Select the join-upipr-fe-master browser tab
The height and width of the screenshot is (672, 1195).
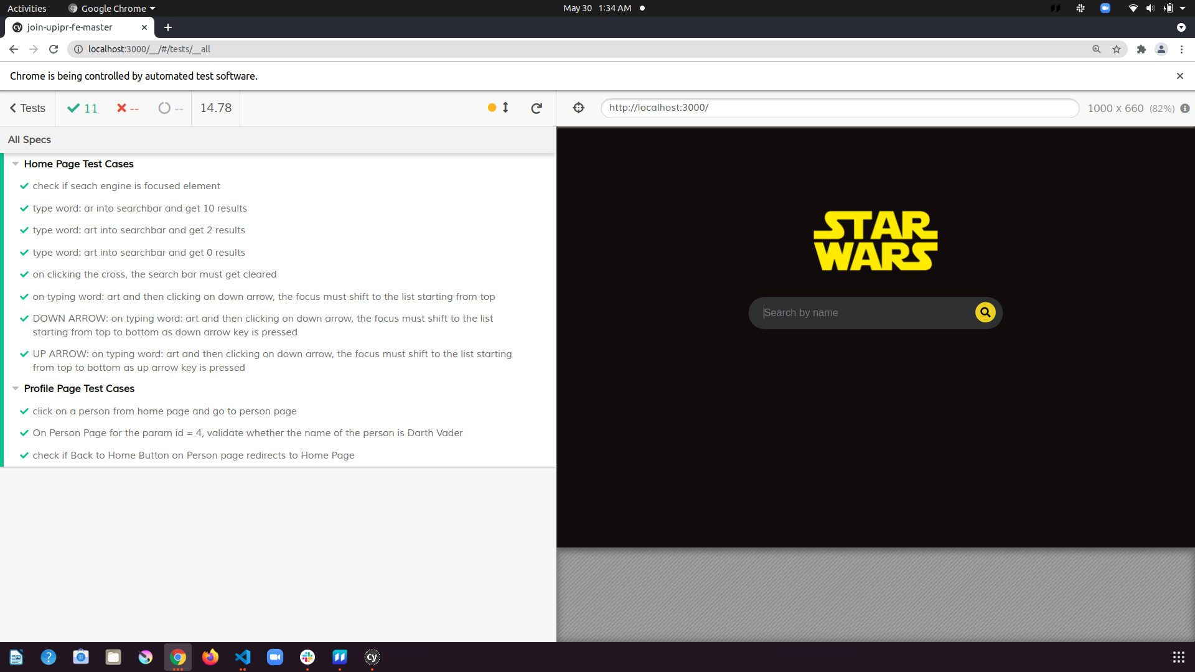(70, 27)
